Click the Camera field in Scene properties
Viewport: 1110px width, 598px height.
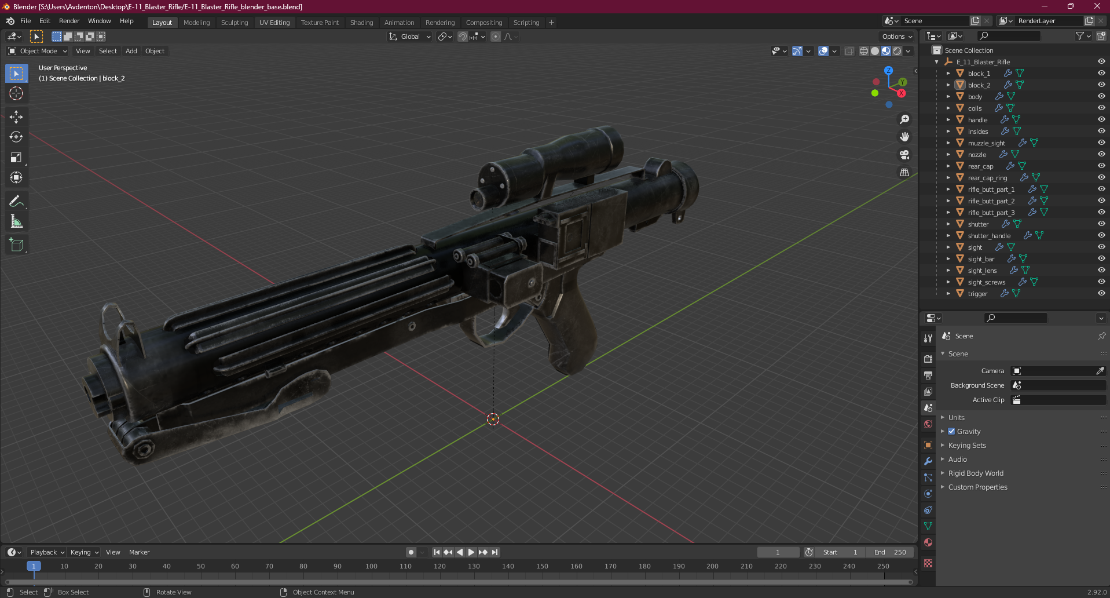(1058, 371)
